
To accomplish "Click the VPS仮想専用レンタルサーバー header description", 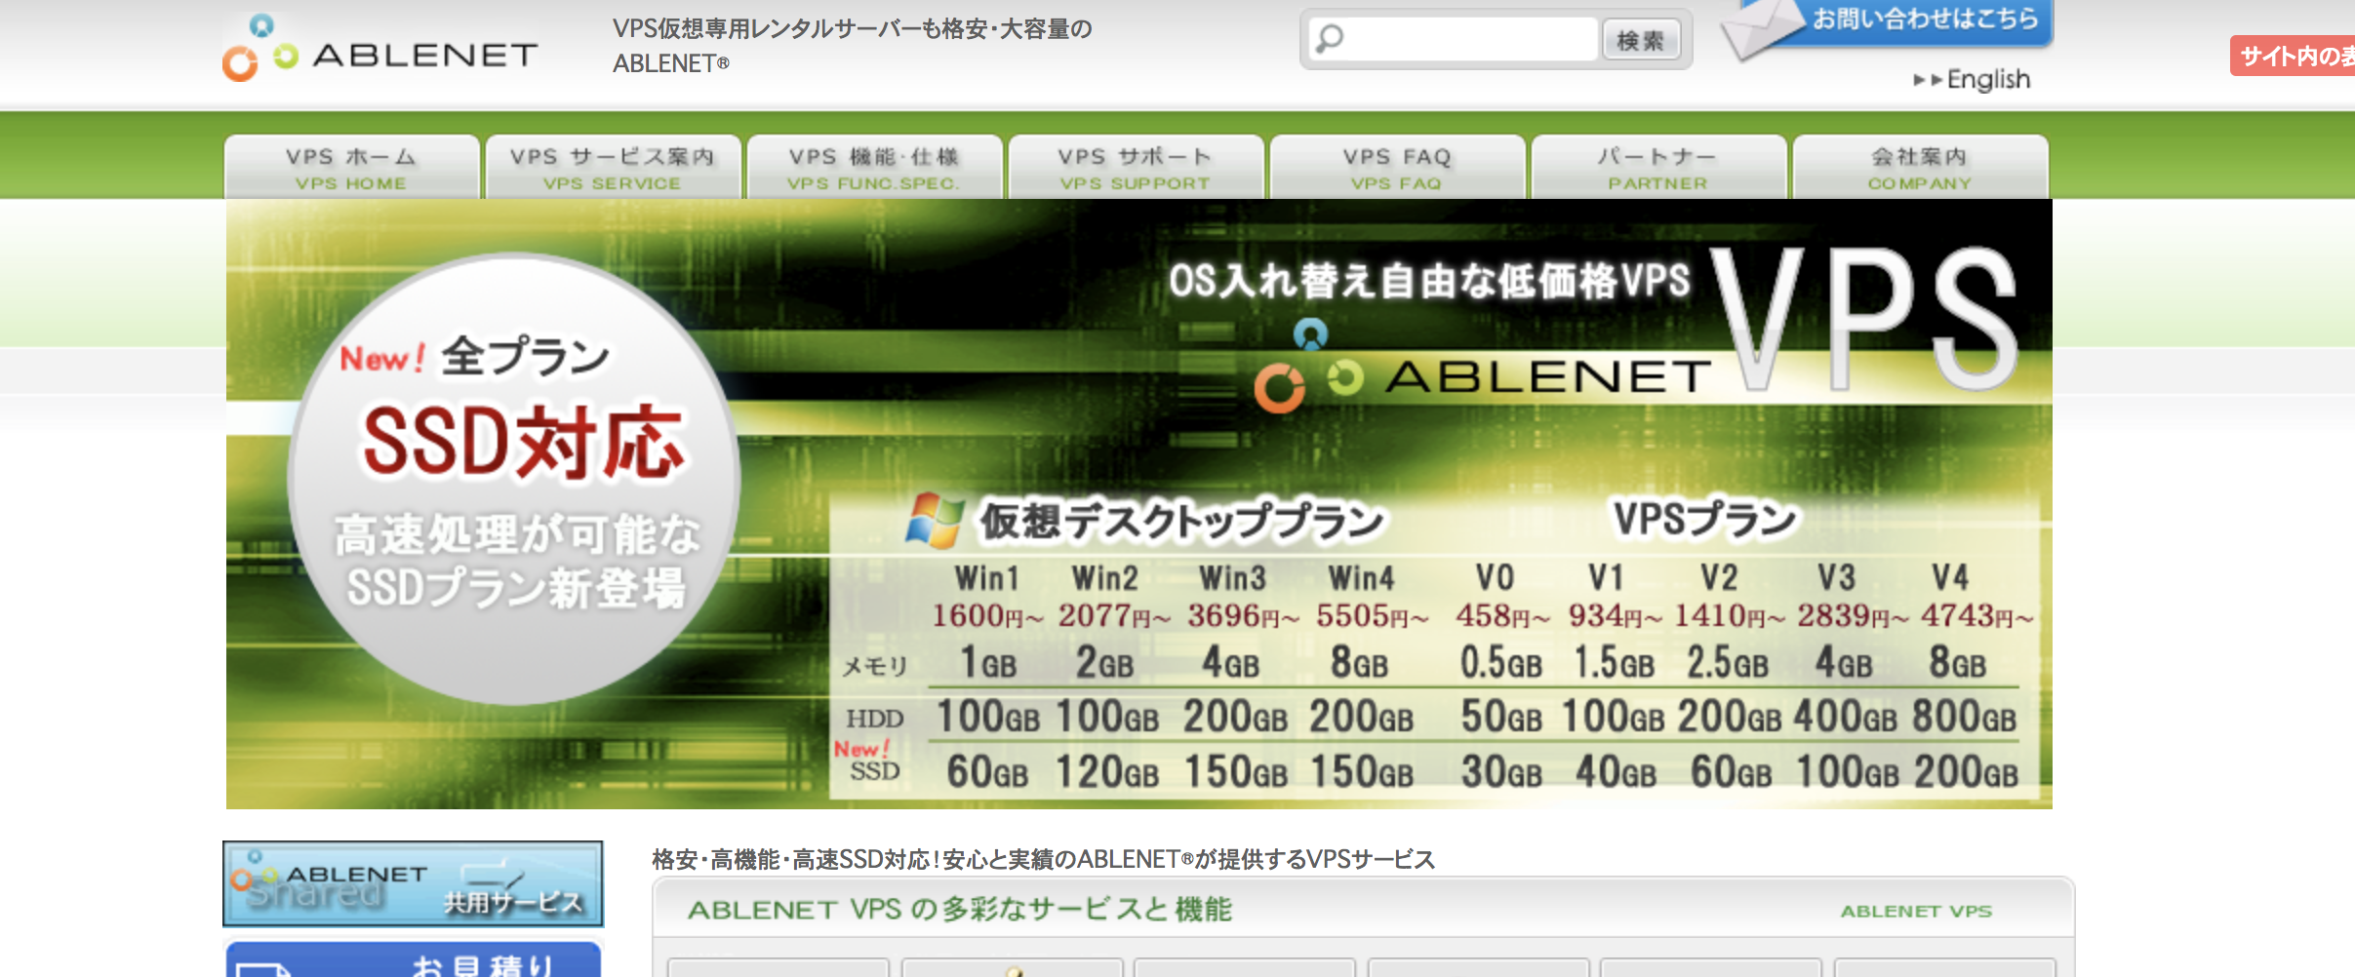I will click(x=852, y=46).
